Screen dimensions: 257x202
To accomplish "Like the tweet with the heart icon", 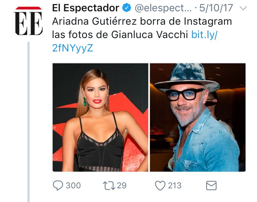I will click(160, 186).
